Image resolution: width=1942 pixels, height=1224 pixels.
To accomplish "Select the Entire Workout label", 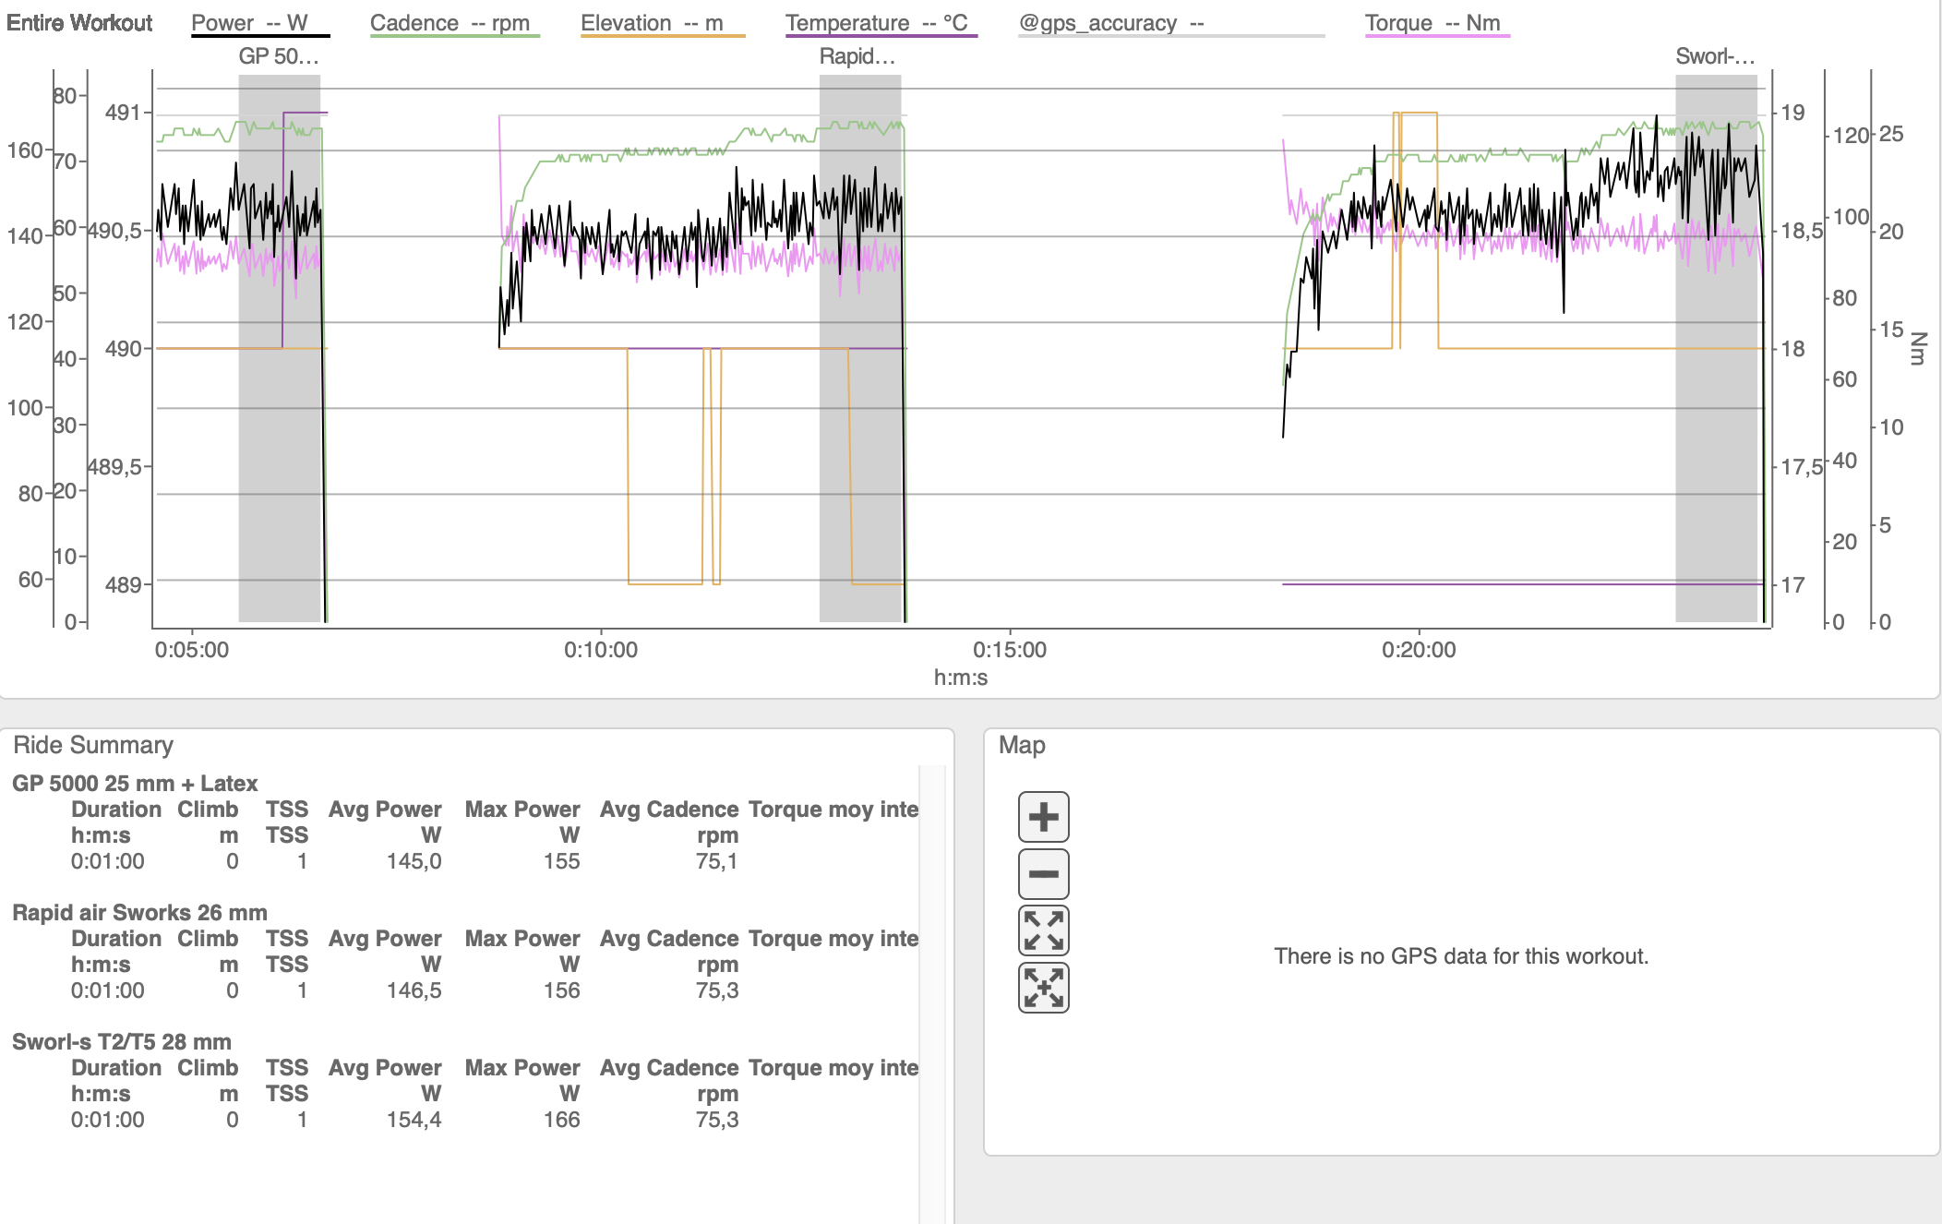I will 79,23.
